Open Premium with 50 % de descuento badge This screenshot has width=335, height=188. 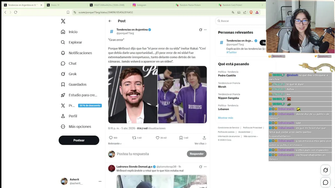point(81,105)
